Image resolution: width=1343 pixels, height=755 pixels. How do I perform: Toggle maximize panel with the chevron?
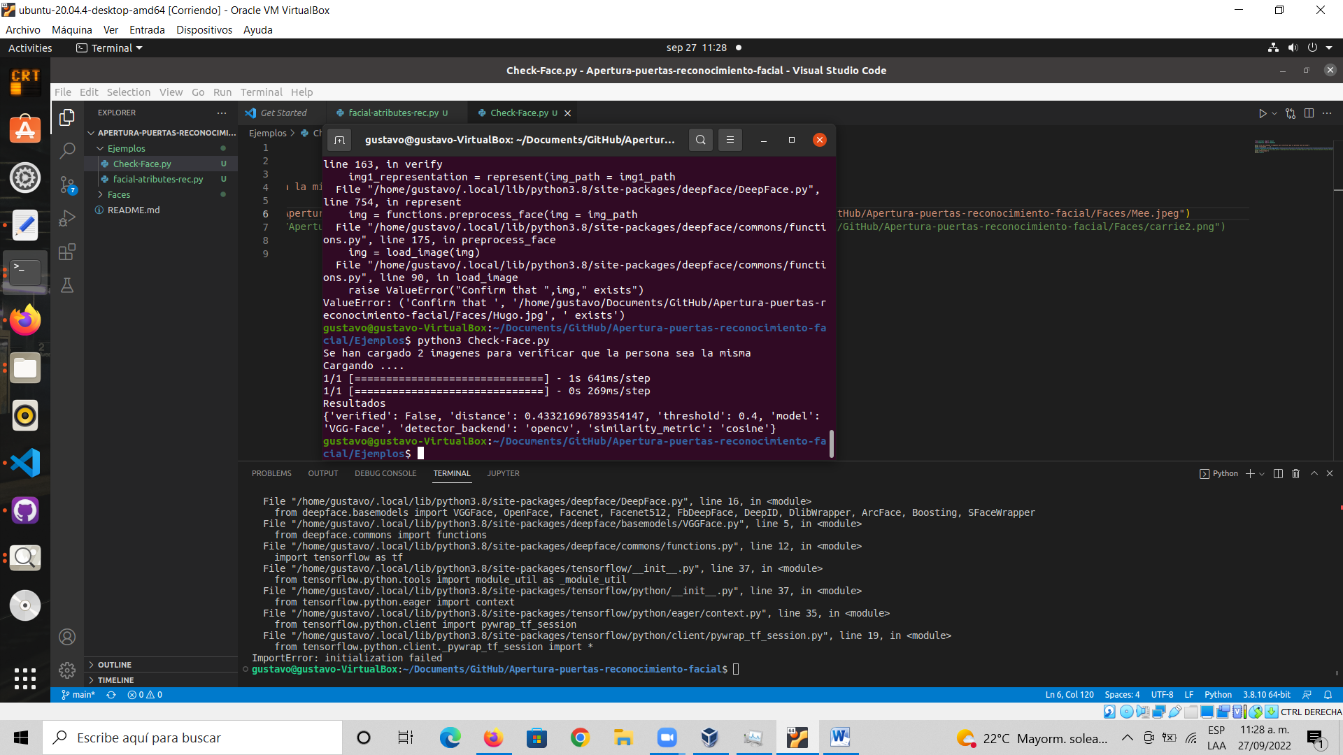[x=1313, y=473]
